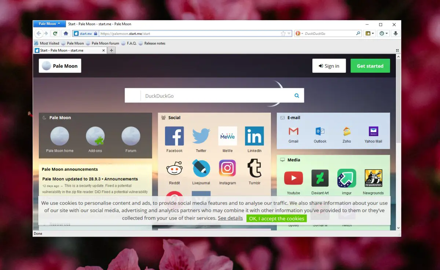Go back one page
This screenshot has width=440, height=270.
pos(39,33)
